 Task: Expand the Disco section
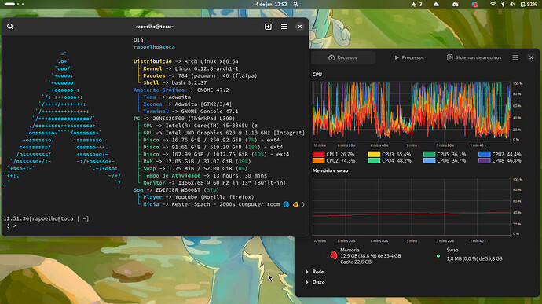(x=315, y=282)
